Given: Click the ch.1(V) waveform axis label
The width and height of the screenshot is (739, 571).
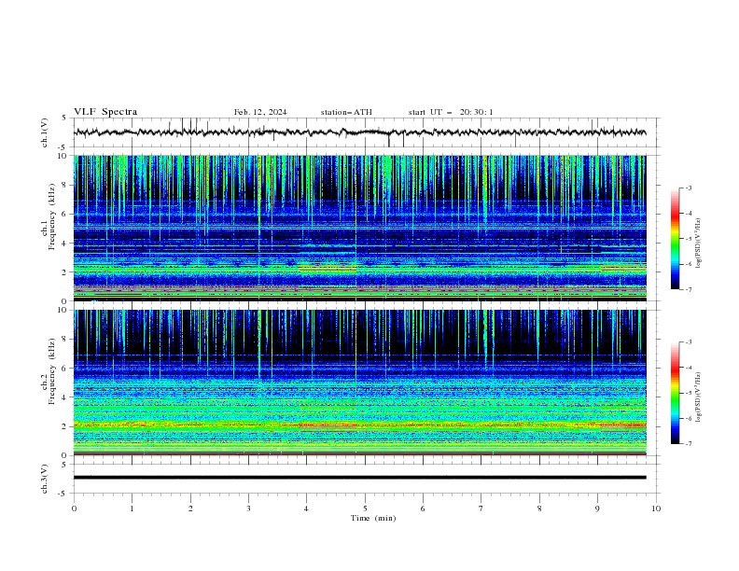Looking at the screenshot, I should pos(45,132).
